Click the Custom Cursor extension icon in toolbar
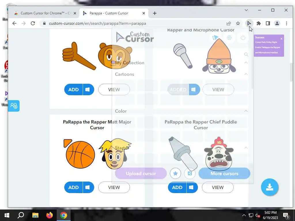 coord(249,23)
